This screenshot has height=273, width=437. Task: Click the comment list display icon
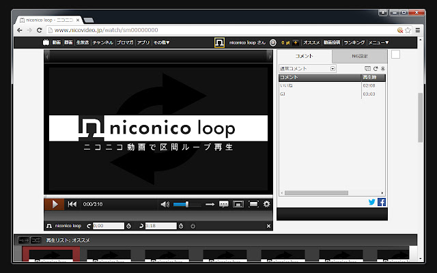tap(367, 68)
